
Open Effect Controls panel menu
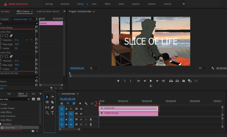32,12
